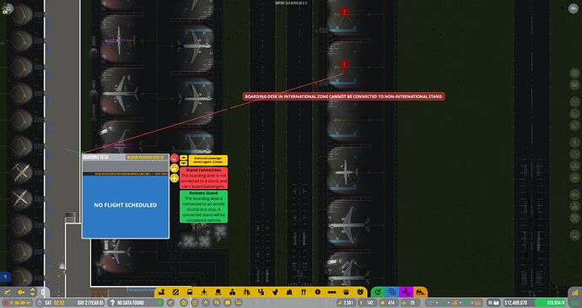
Task: Click the yellow shuttle bus connection icon
Action: pyautogui.click(x=175, y=168)
